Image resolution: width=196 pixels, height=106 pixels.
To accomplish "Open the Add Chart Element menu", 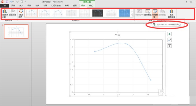I will 5,13.
